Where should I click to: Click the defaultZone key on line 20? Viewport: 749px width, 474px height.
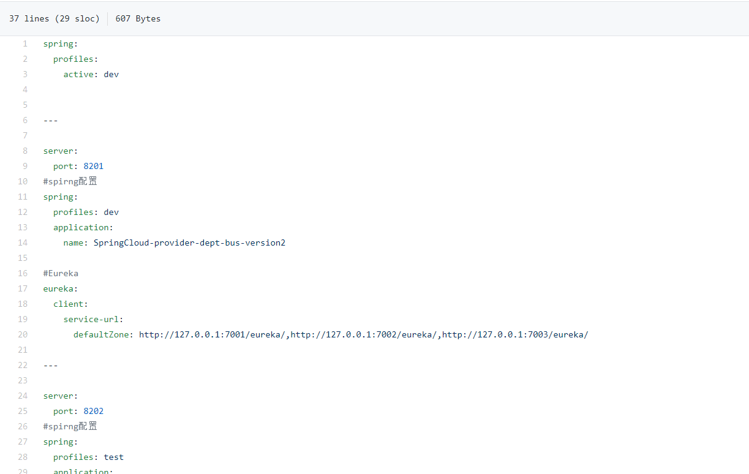click(x=104, y=334)
